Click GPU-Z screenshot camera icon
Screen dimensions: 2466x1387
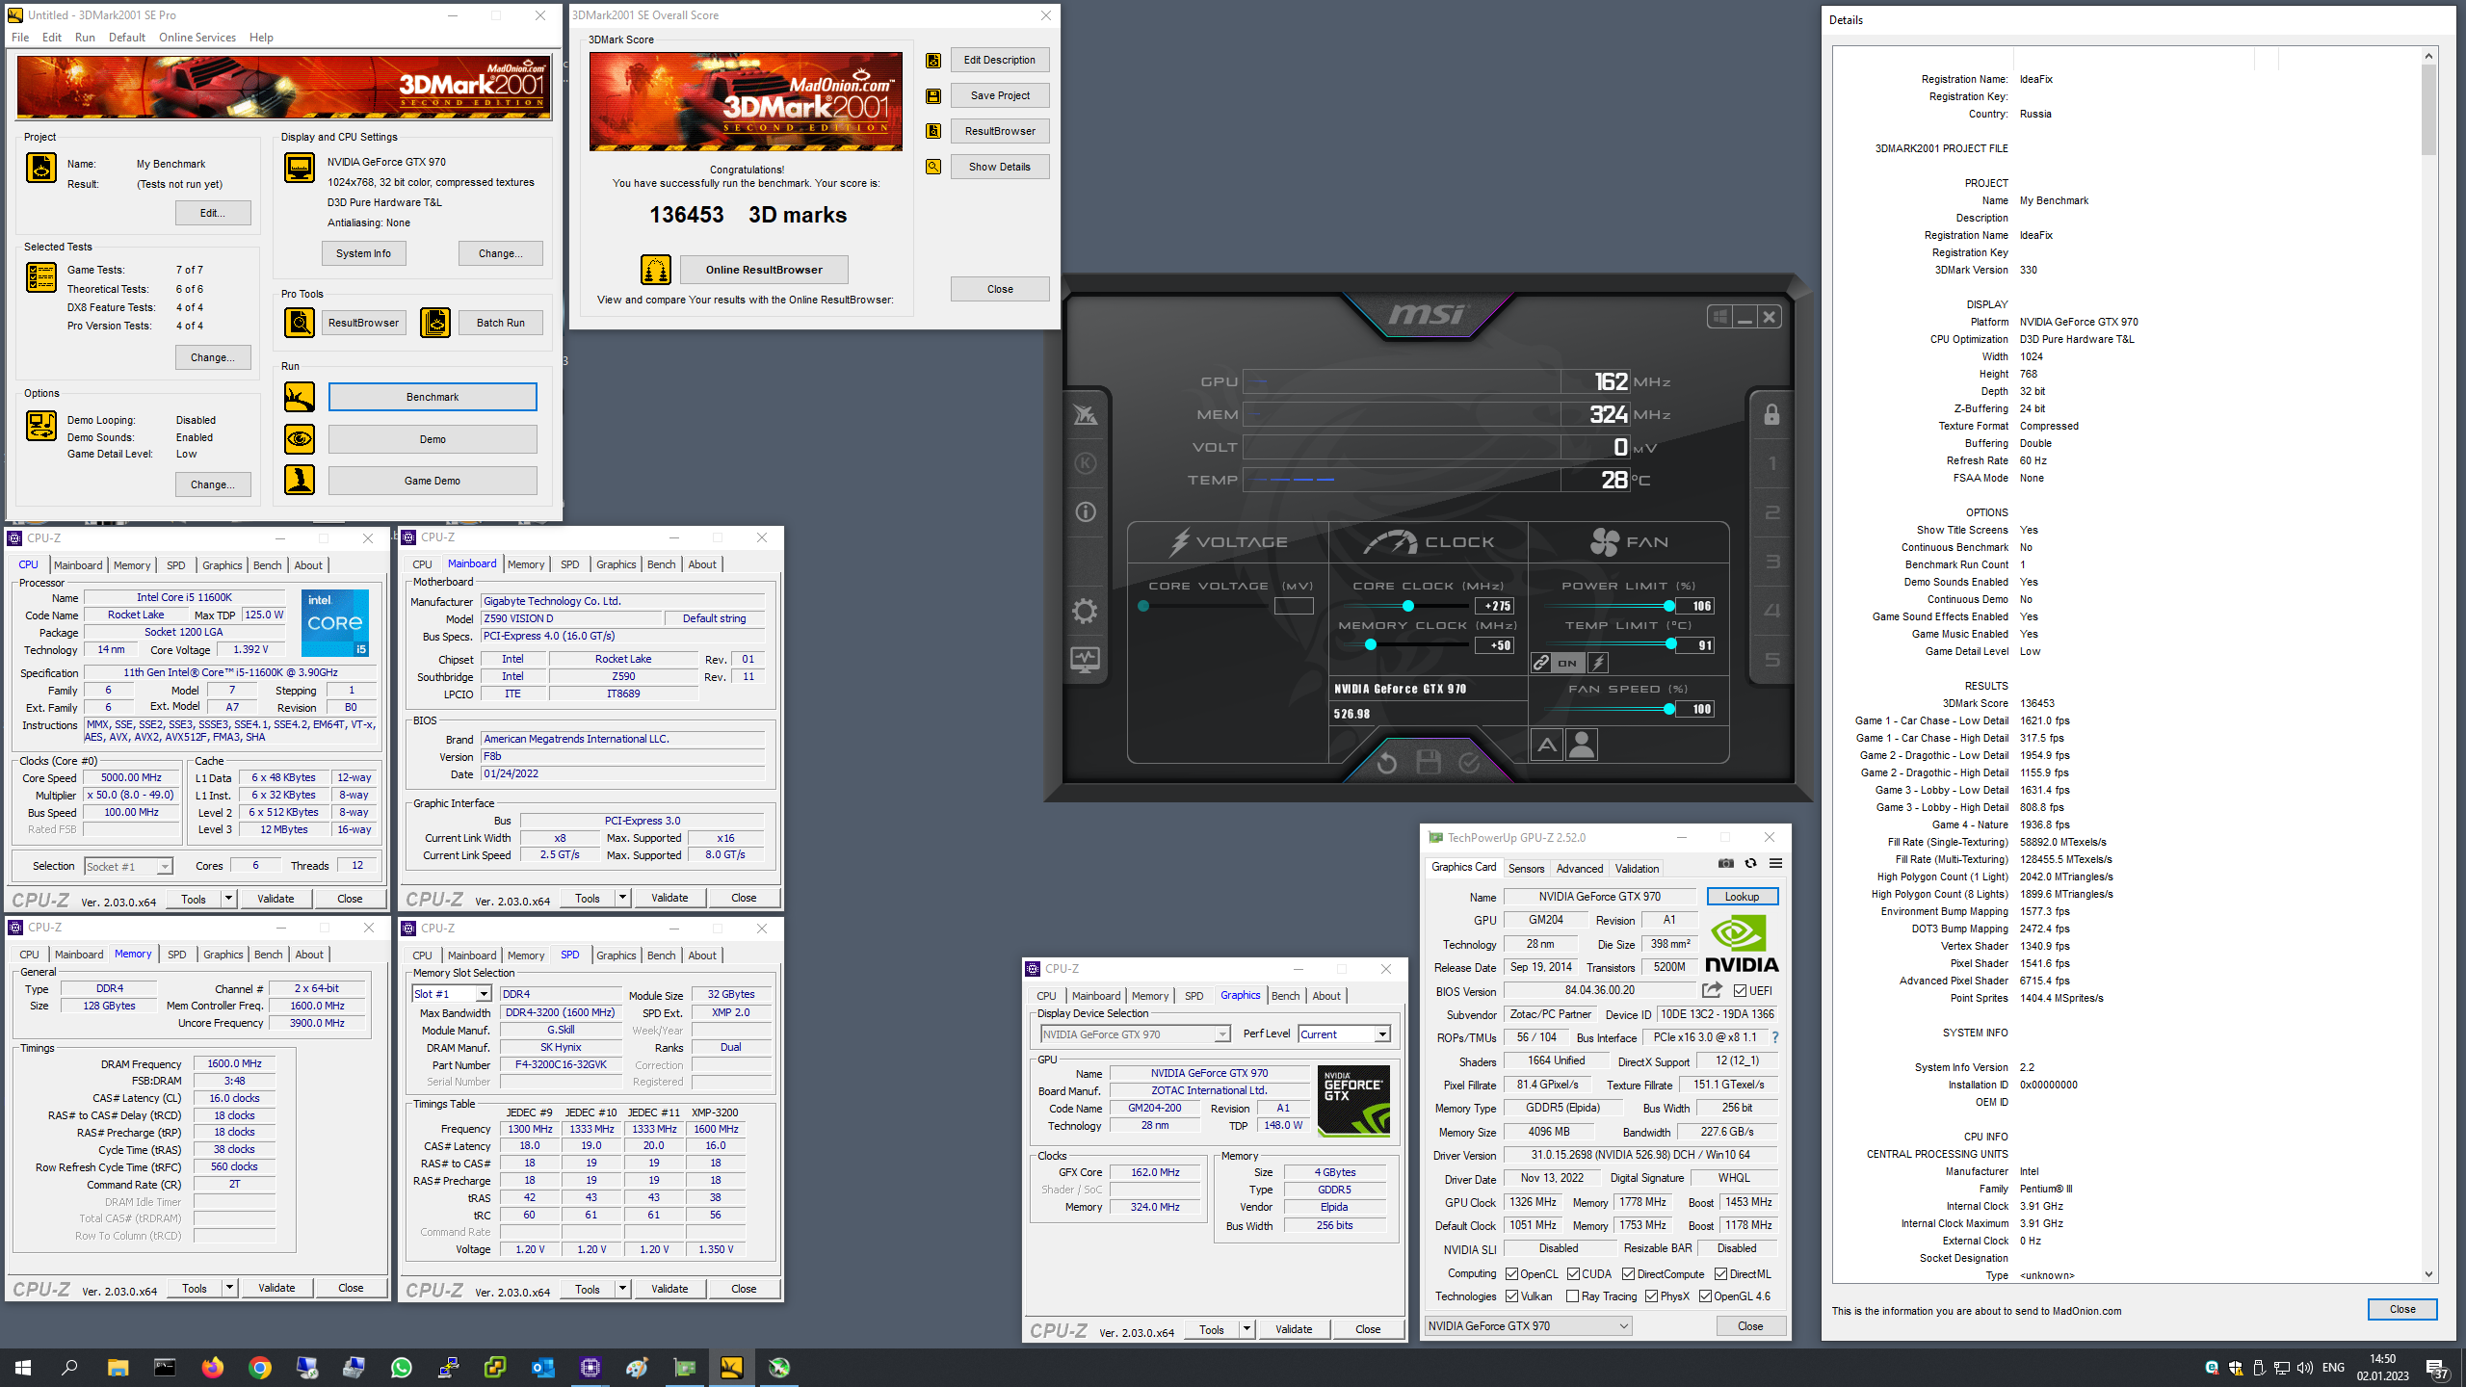(1725, 863)
